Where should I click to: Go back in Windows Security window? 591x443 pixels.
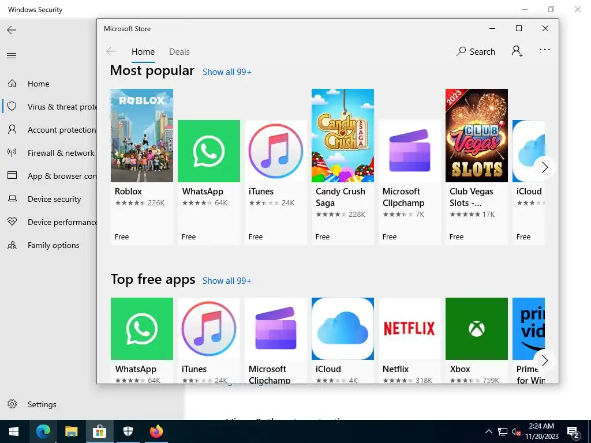(12, 30)
